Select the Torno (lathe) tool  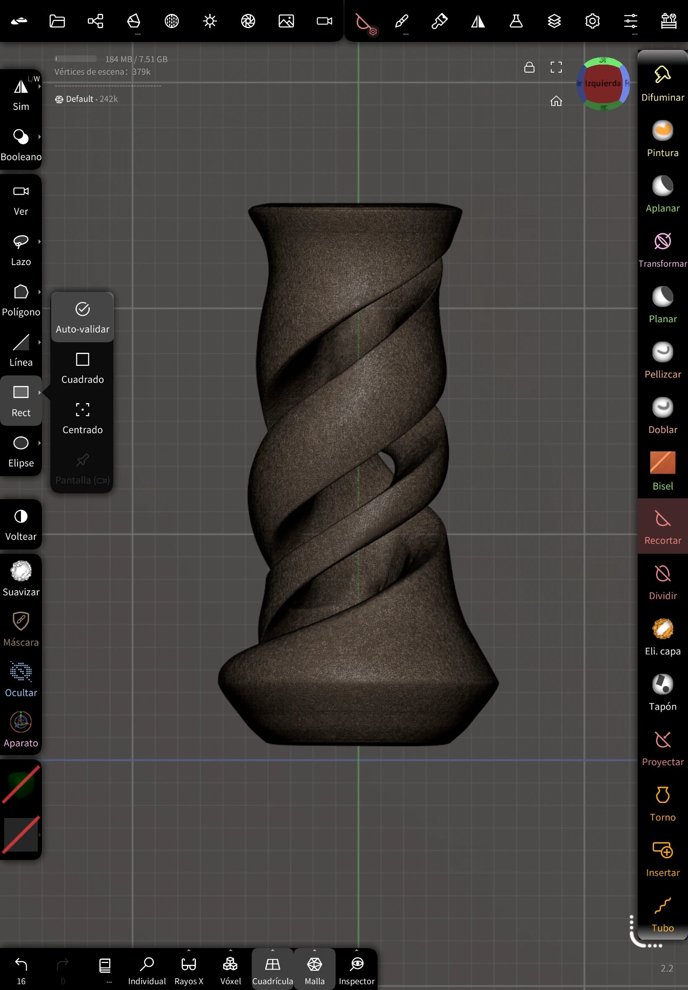(x=662, y=803)
